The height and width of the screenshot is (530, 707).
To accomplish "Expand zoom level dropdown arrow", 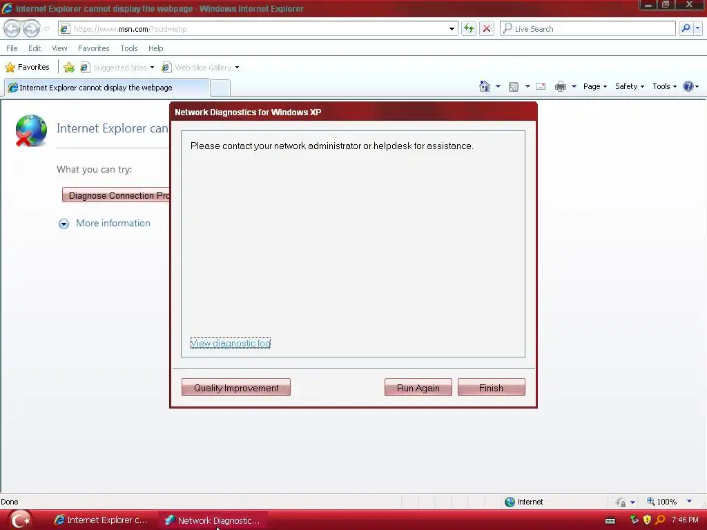I will 689,502.
